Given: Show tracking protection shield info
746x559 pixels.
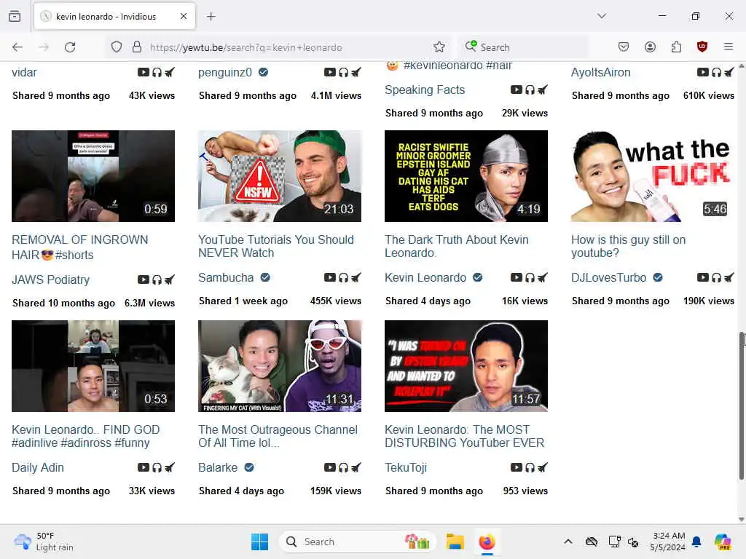Looking at the screenshot, I should pos(117,47).
